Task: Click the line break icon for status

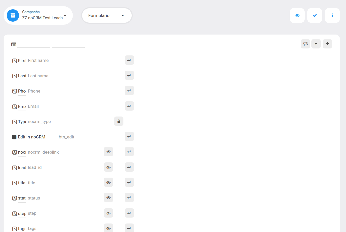Action: [x=129, y=197]
